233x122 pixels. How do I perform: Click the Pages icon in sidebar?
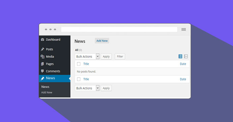click(43, 64)
